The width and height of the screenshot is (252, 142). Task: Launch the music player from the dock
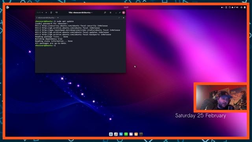116,134
